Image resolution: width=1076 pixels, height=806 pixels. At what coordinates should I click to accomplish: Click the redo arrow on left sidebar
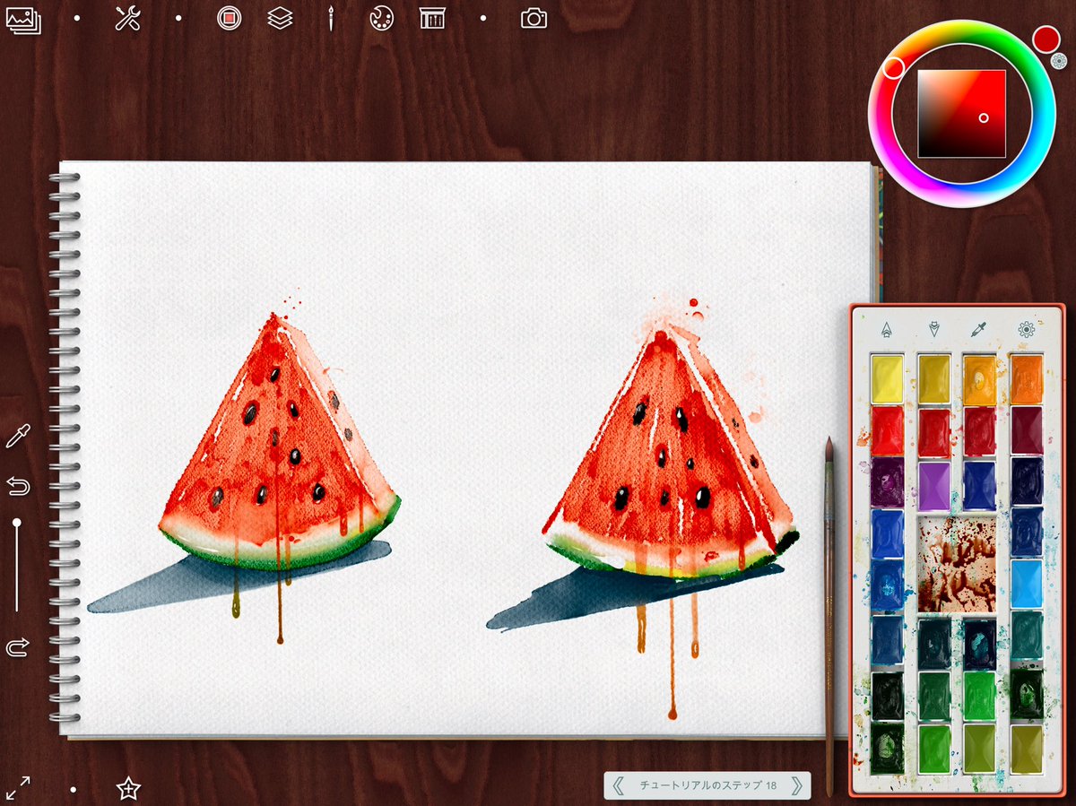point(17,646)
